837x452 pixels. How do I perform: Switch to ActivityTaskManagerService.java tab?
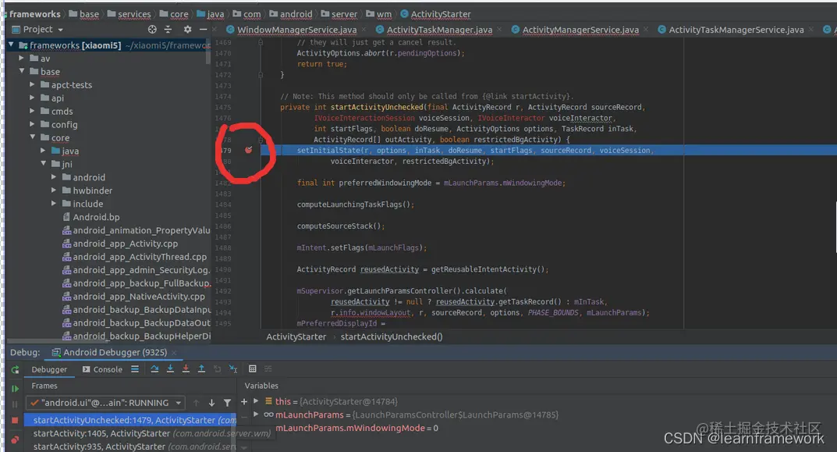tap(736, 30)
